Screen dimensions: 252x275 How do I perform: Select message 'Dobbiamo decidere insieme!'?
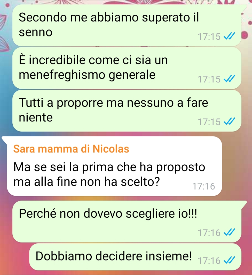click(x=135, y=257)
